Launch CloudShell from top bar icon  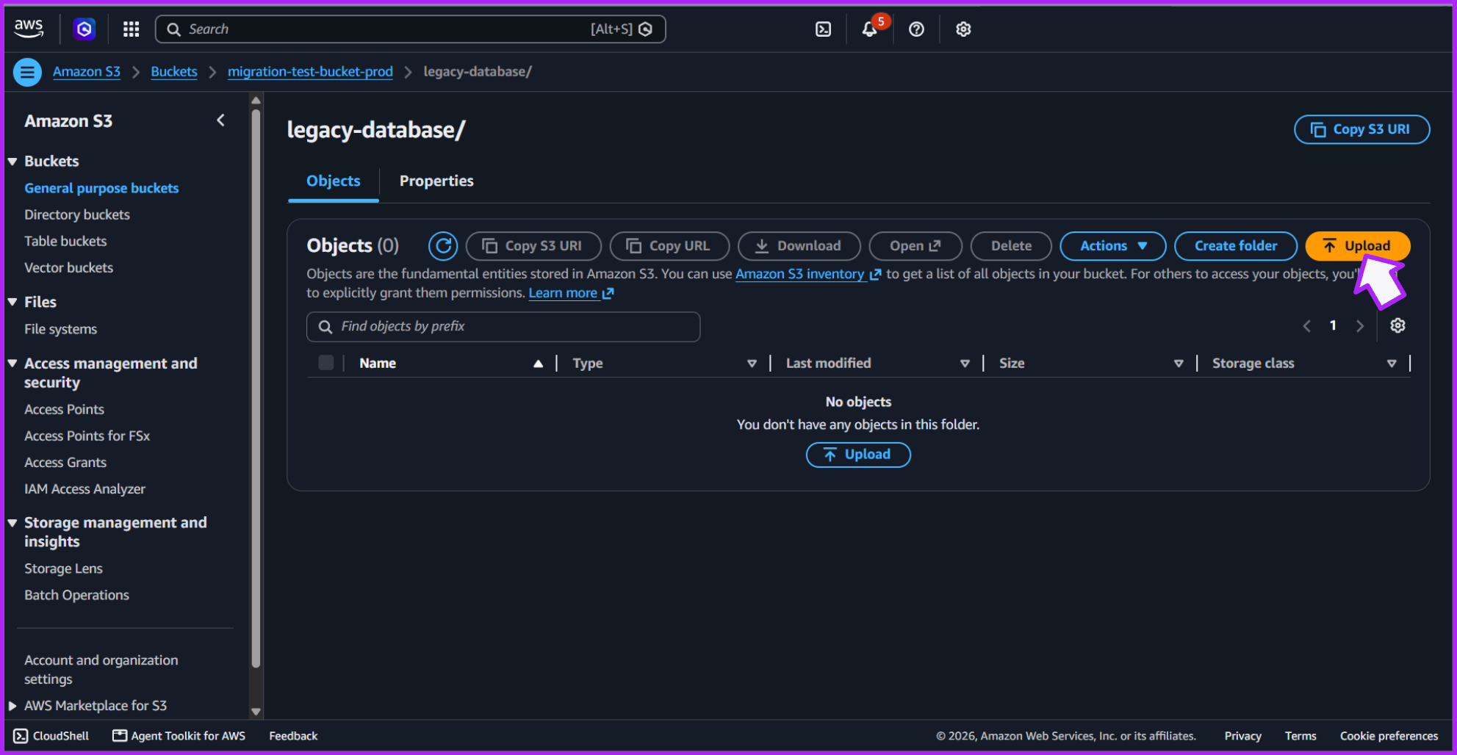(823, 29)
